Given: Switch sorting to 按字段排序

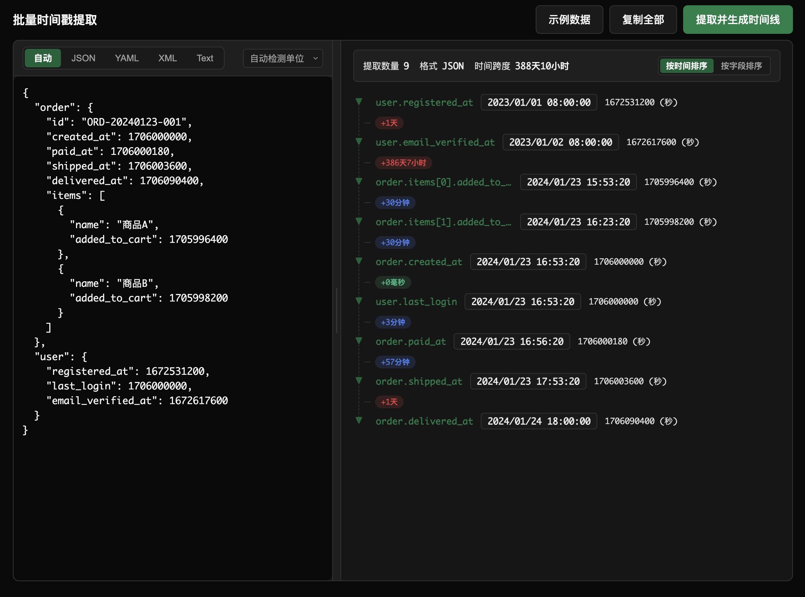Looking at the screenshot, I should [x=741, y=66].
